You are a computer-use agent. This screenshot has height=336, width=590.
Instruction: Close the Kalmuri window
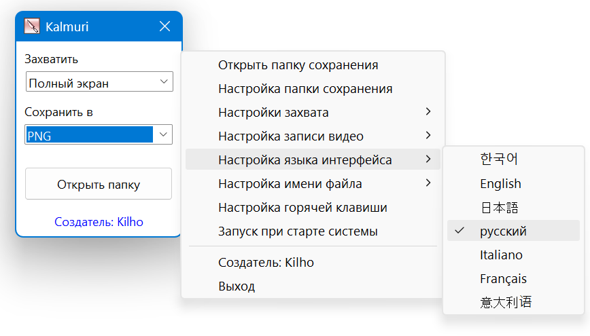164,26
